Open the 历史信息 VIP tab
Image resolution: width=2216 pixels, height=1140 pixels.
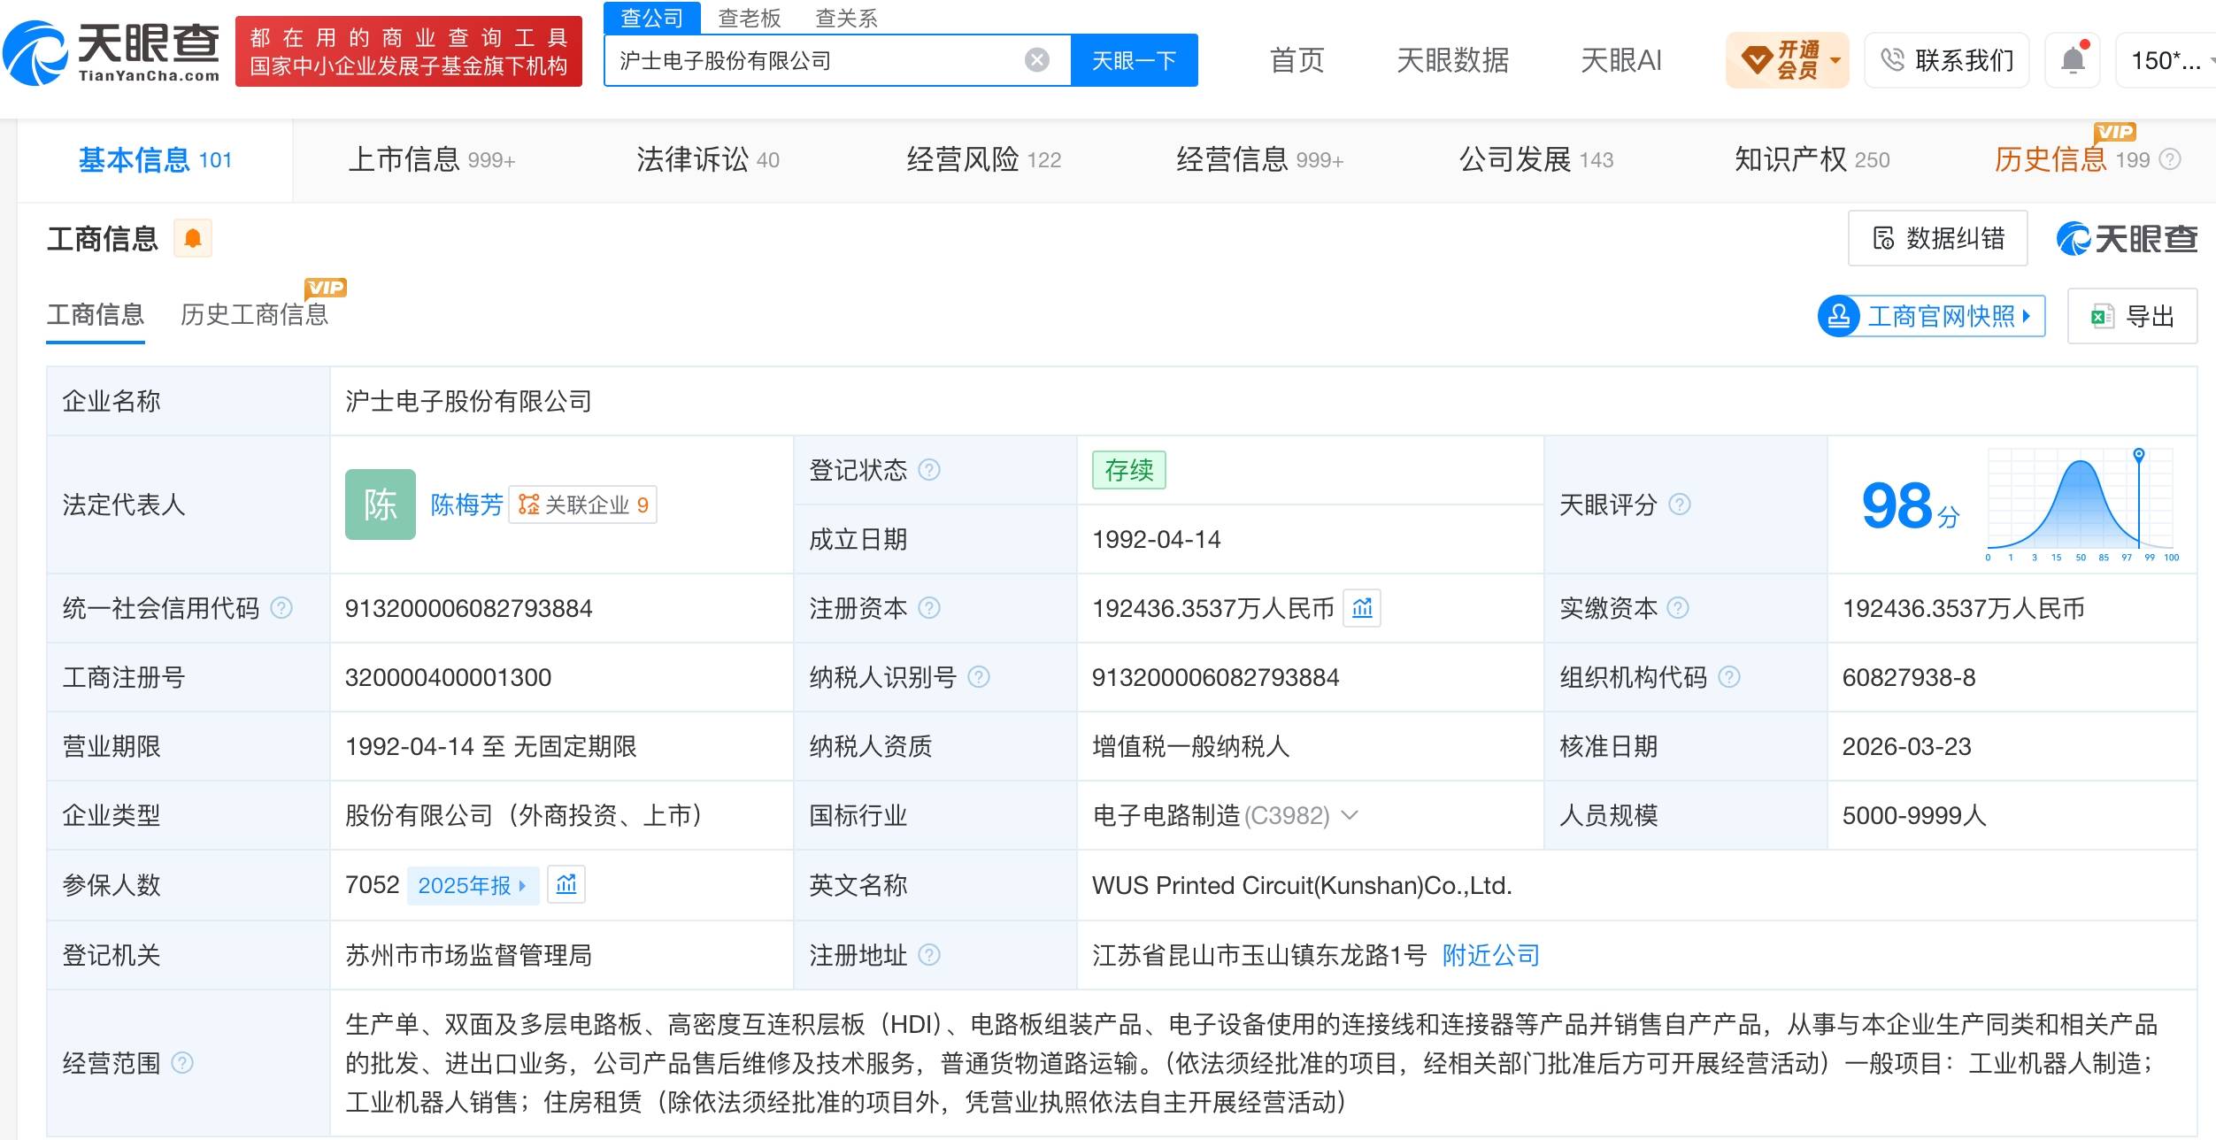2071,160
